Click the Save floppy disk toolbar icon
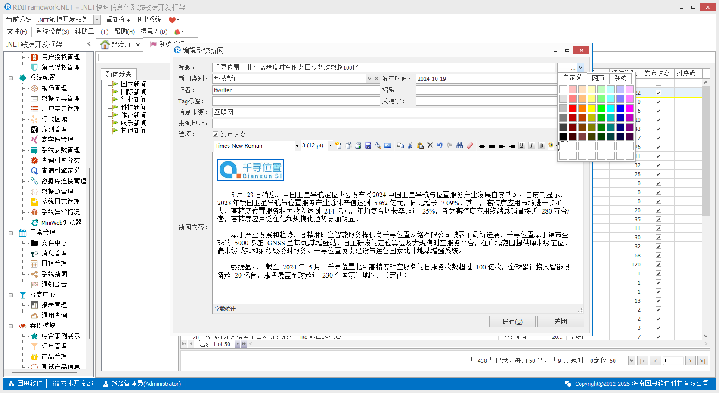This screenshot has width=719, height=393. pyautogui.click(x=368, y=146)
